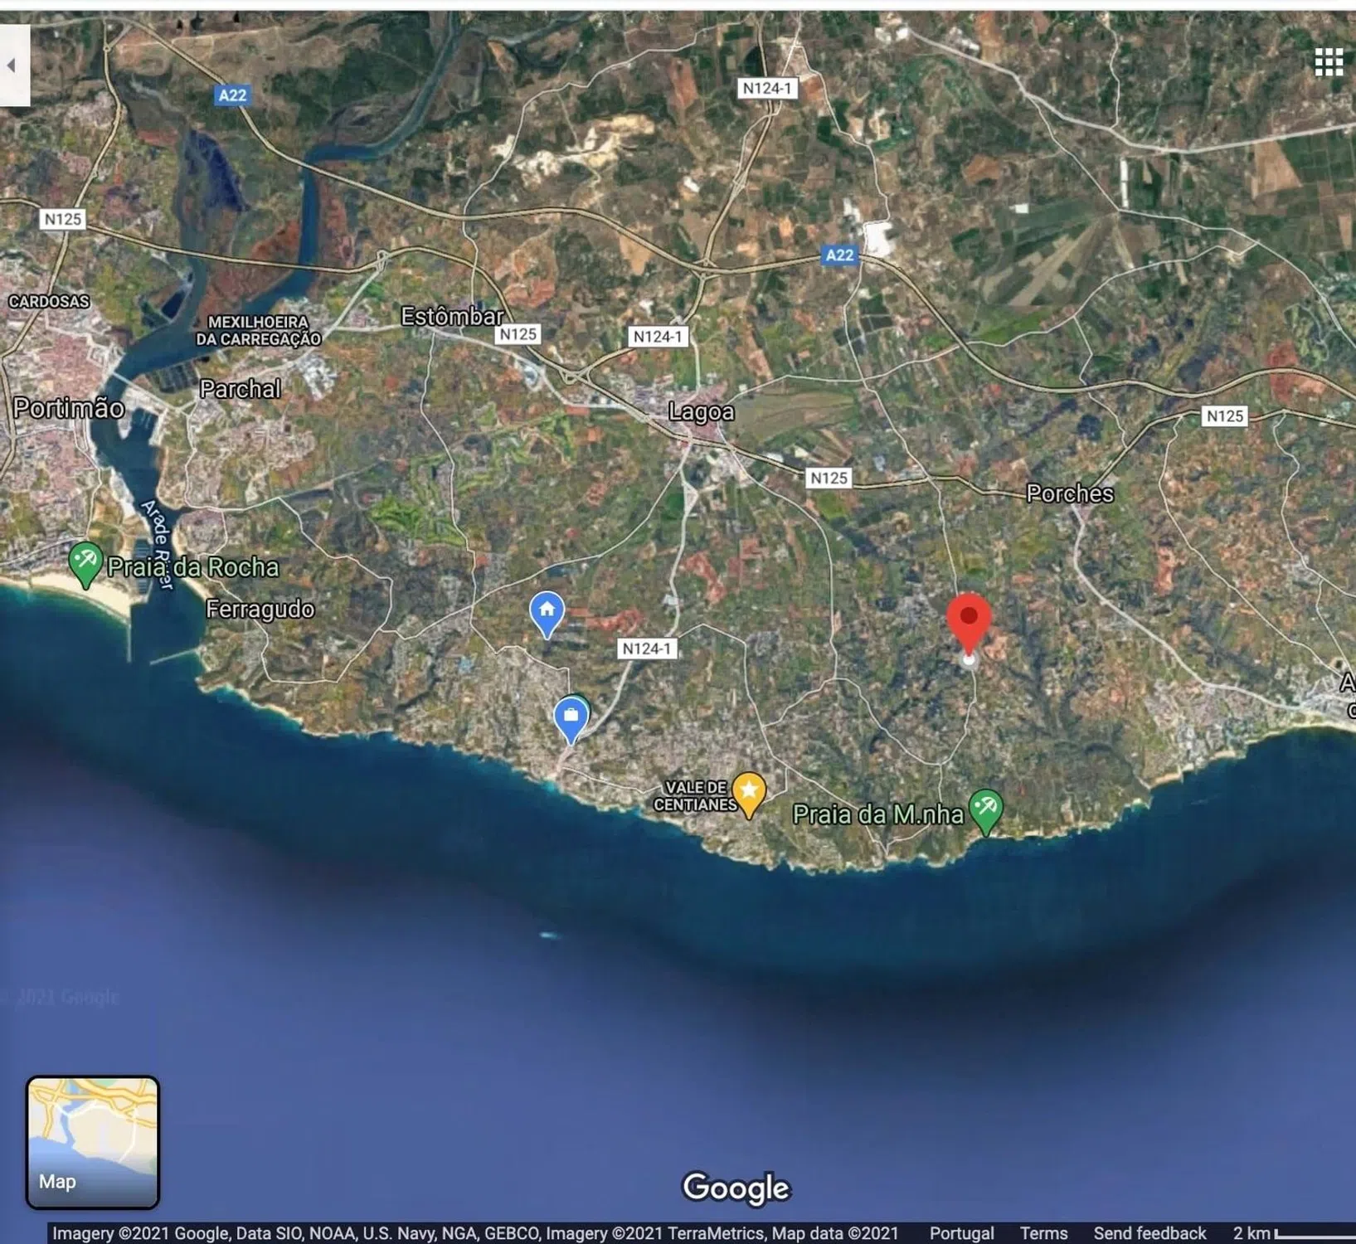Click the Praia da Rocha label text

(193, 567)
